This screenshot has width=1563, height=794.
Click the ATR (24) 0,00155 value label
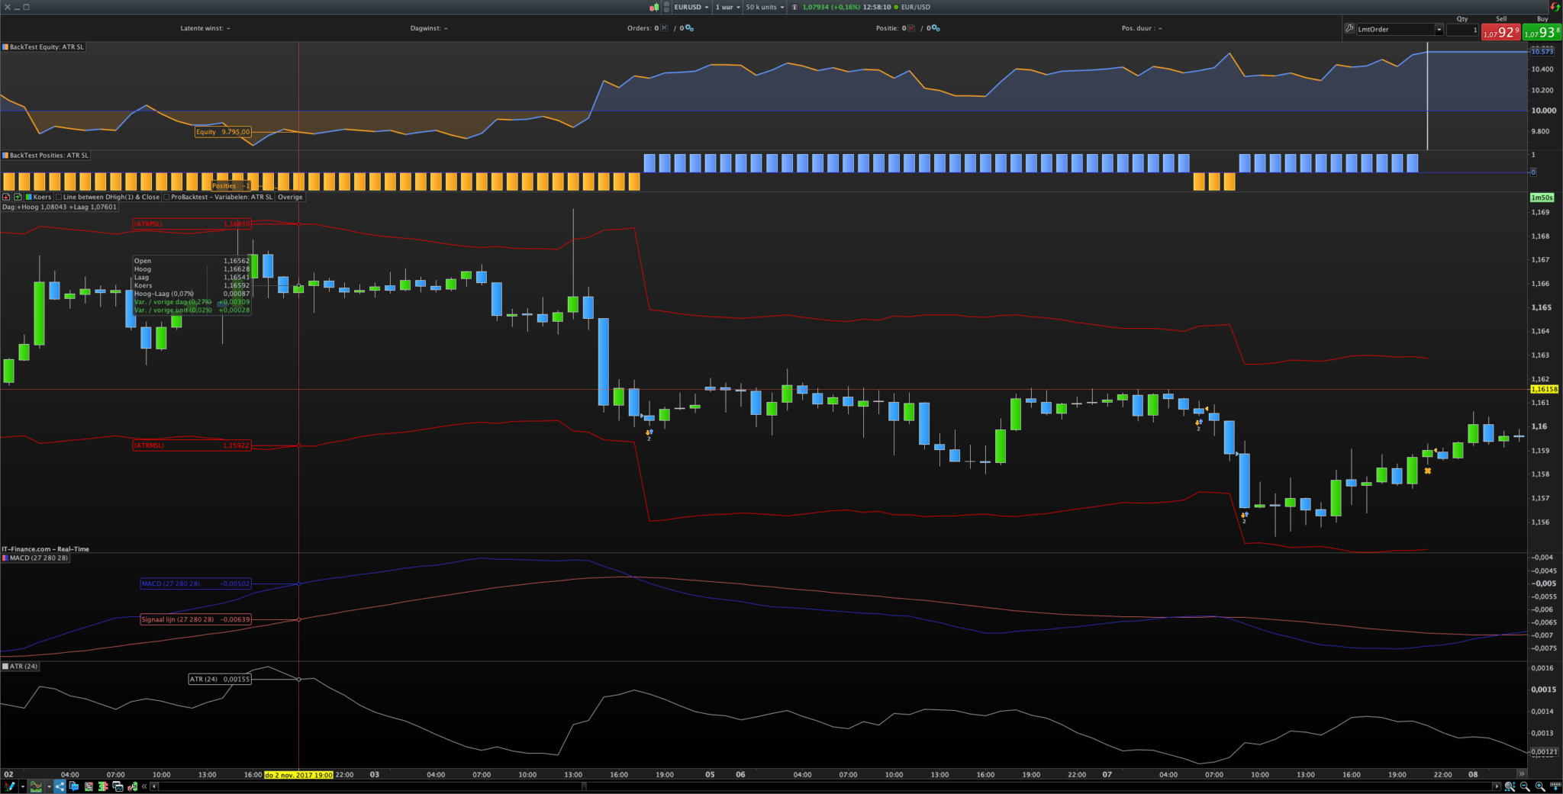point(220,679)
